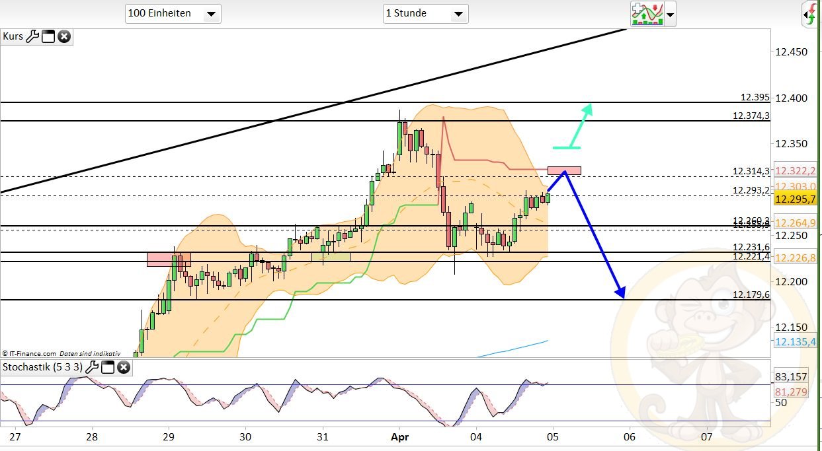Select the highlighted 12.295,7 price label

click(x=795, y=198)
